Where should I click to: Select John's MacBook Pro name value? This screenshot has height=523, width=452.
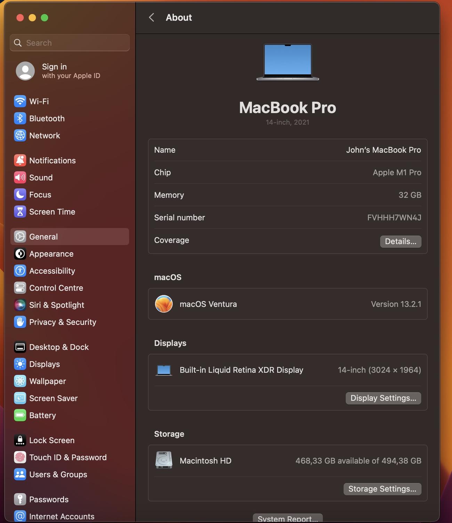384,150
